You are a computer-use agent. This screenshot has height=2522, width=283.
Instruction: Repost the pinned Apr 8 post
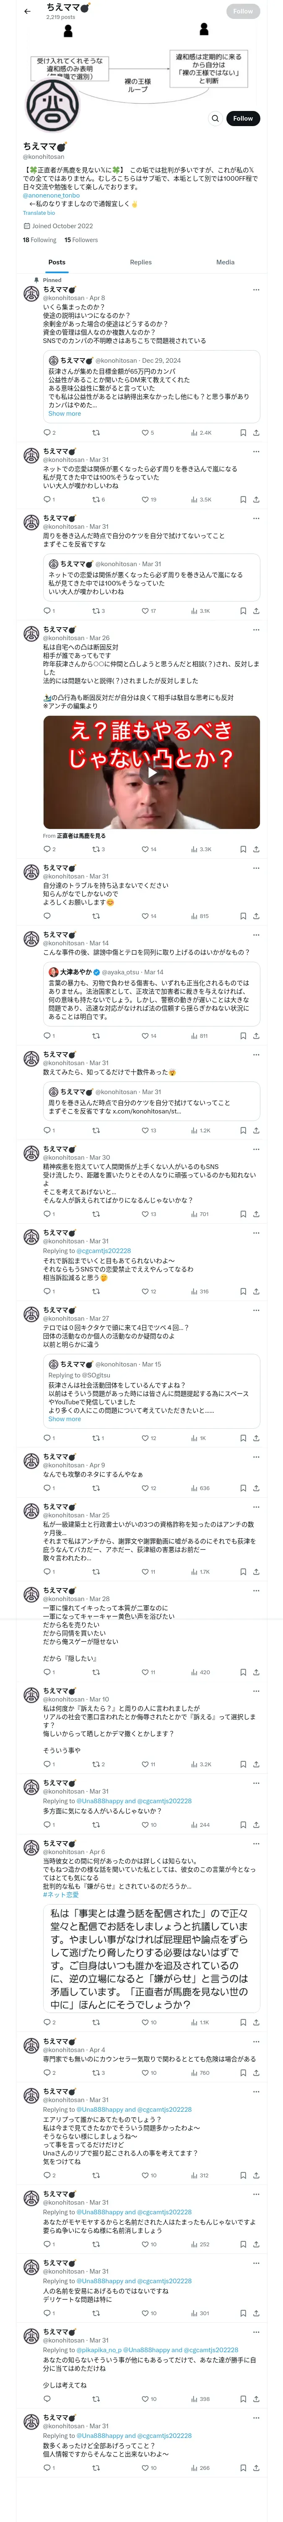click(x=96, y=432)
